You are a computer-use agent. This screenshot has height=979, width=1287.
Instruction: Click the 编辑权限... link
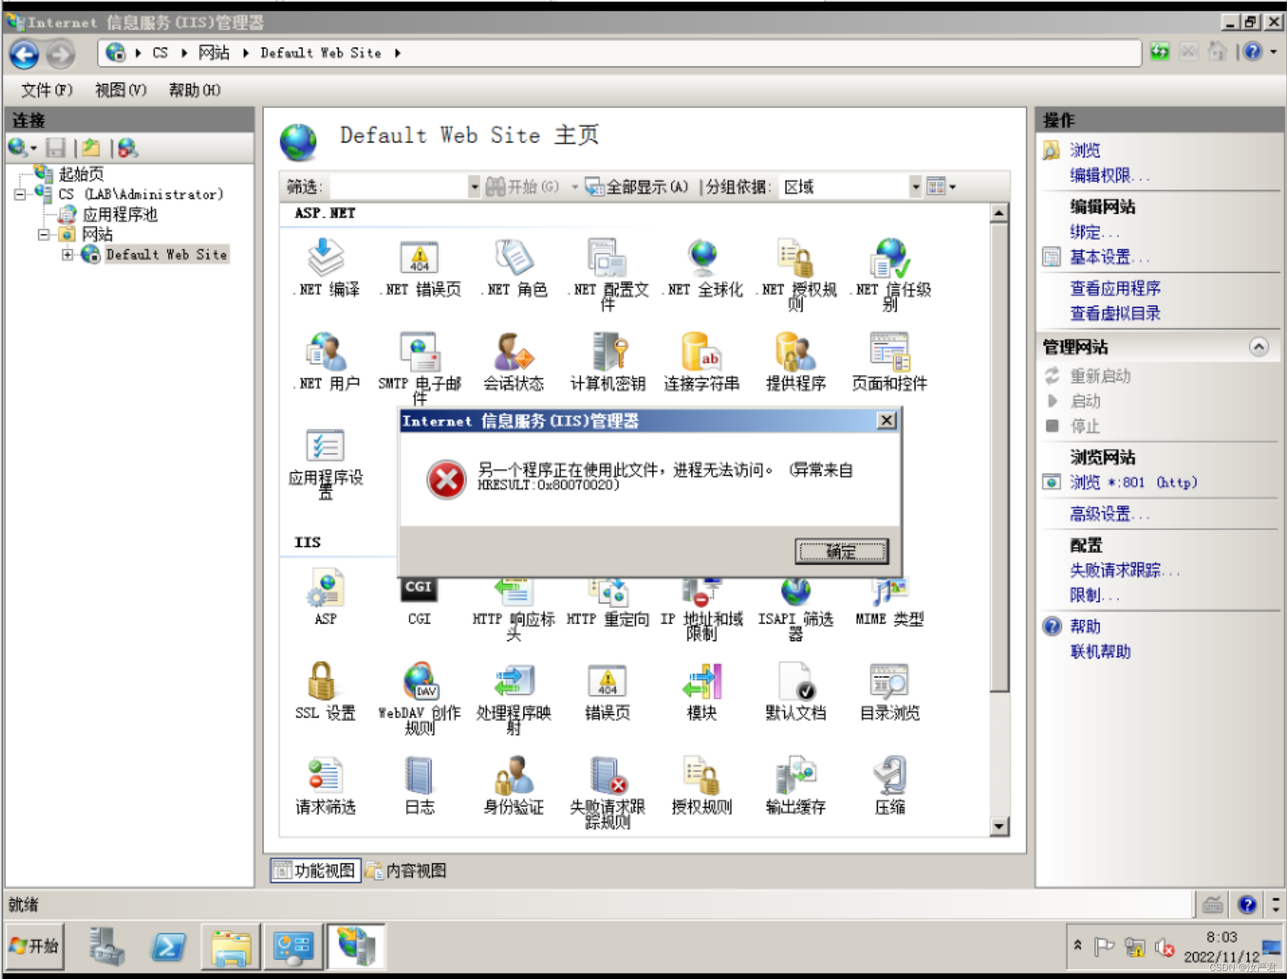coord(1109,176)
